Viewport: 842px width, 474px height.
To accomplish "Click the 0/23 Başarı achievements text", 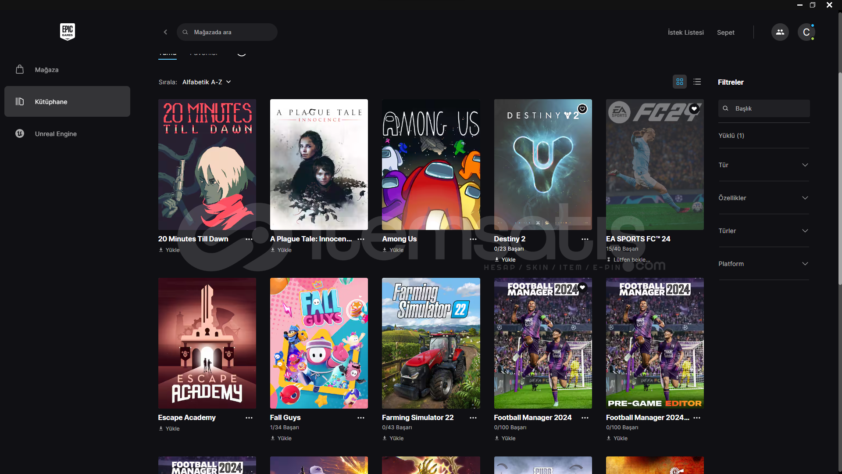I will point(509,249).
